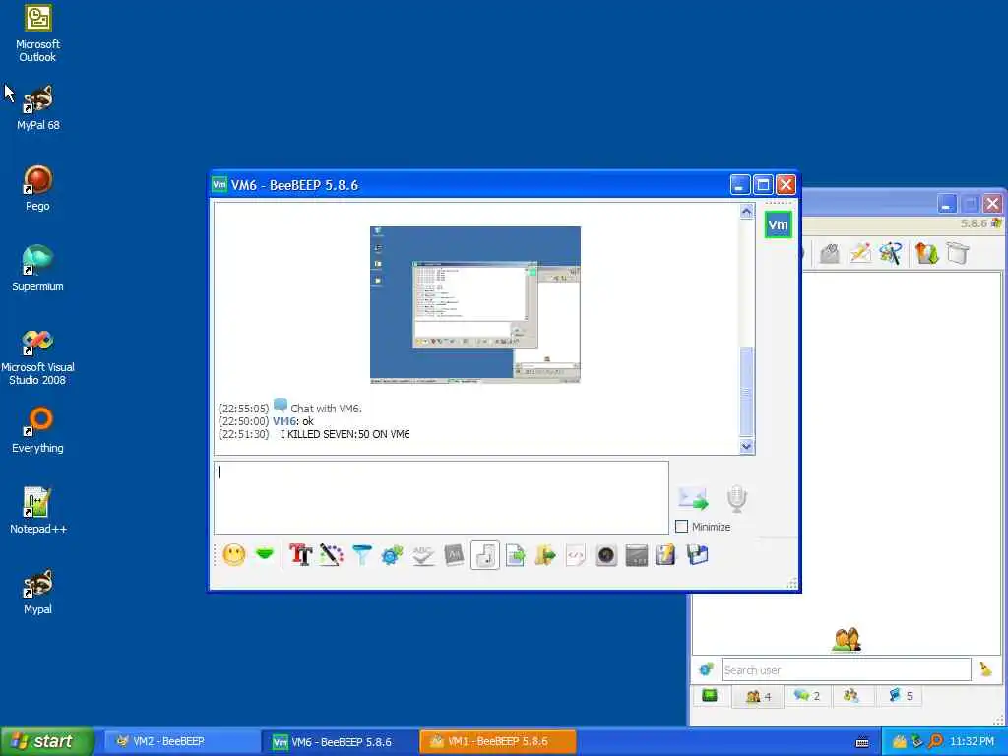The height and width of the screenshot is (756, 1008).
Task: Switch to VM6 - BeeBEEP 5.8.6 taskbar item
Action: [x=341, y=742]
